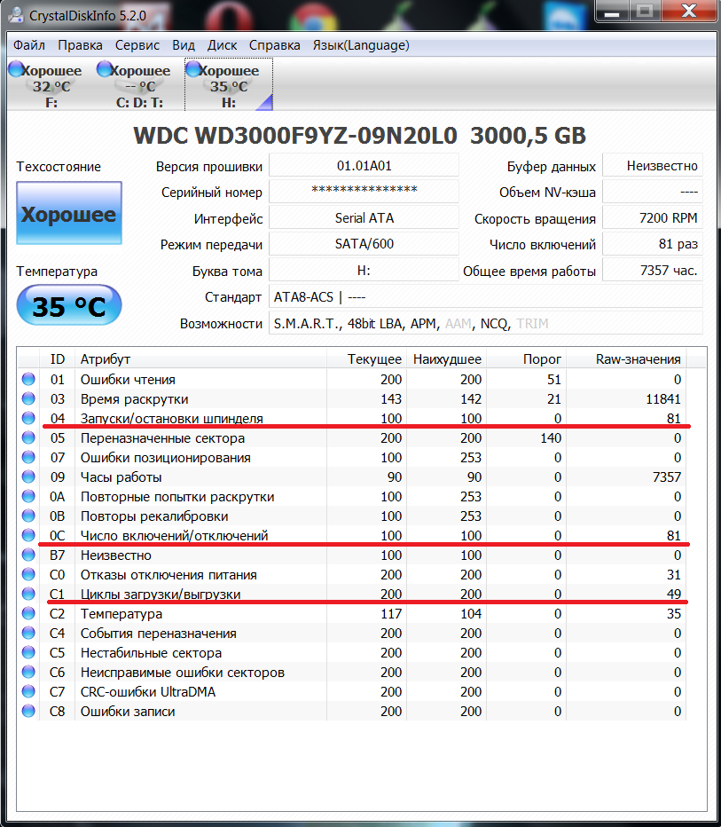Open the Вид menu
Image resolution: width=721 pixels, height=827 pixels.
pyautogui.click(x=184, y=45)
